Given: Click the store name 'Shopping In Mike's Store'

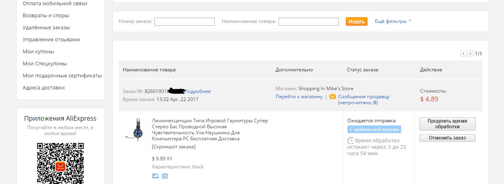Looking at the screenshot, I should pos(326,89).
